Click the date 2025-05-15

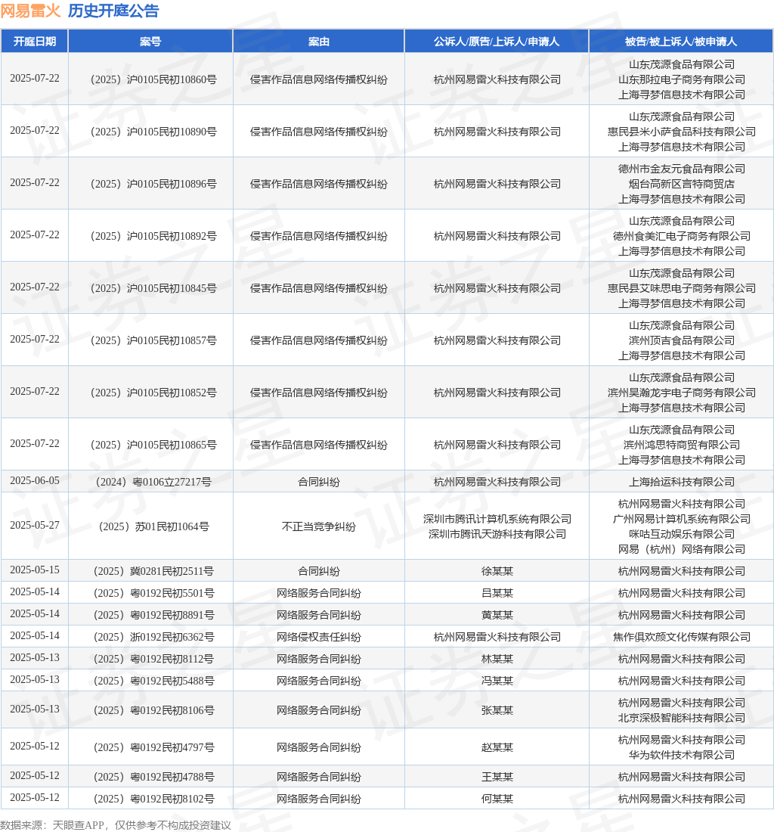(35, 570)
